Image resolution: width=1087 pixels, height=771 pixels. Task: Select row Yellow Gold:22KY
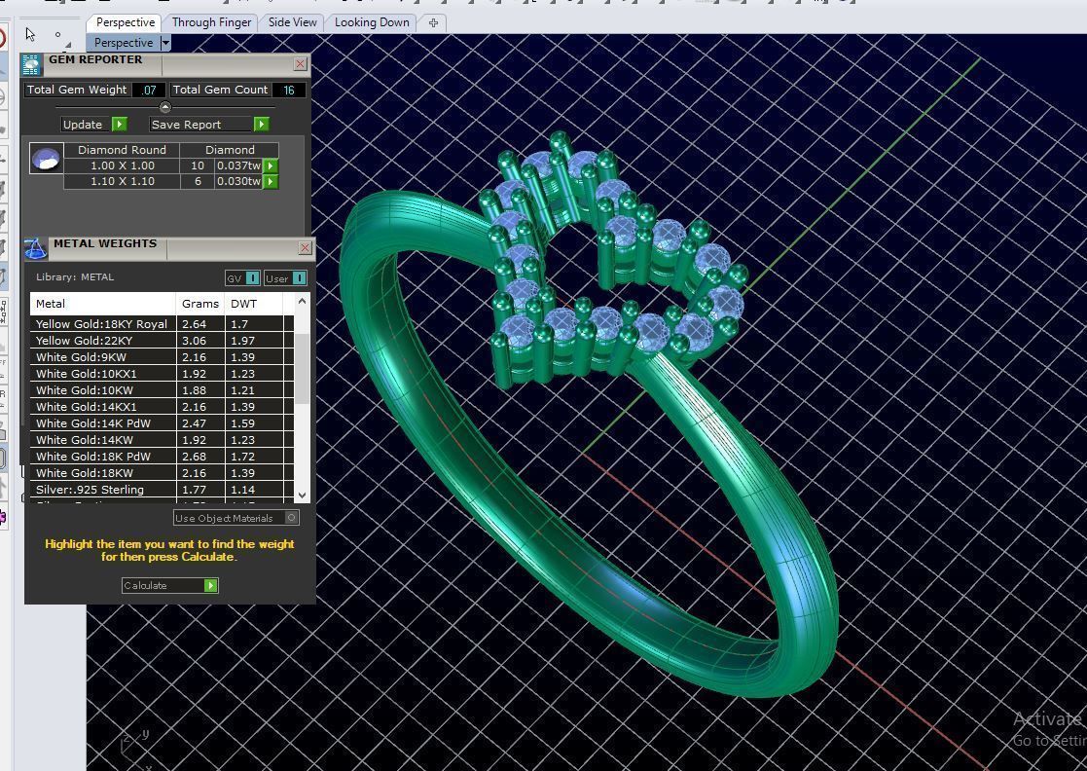coord(163,341)
